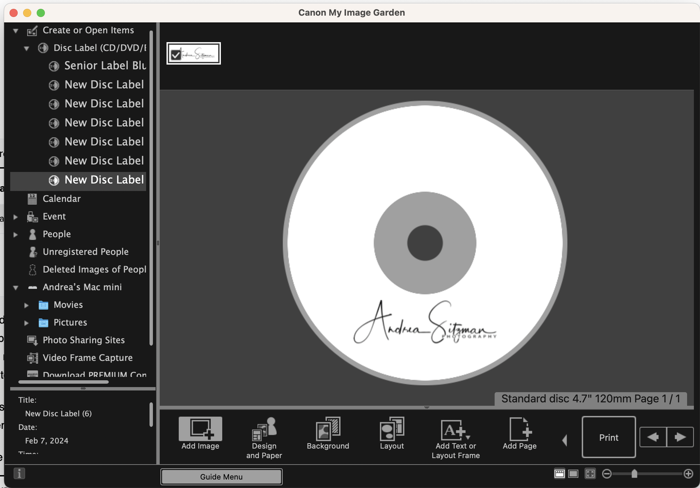Switch to fit-to-window view mode

pos(590,473)
